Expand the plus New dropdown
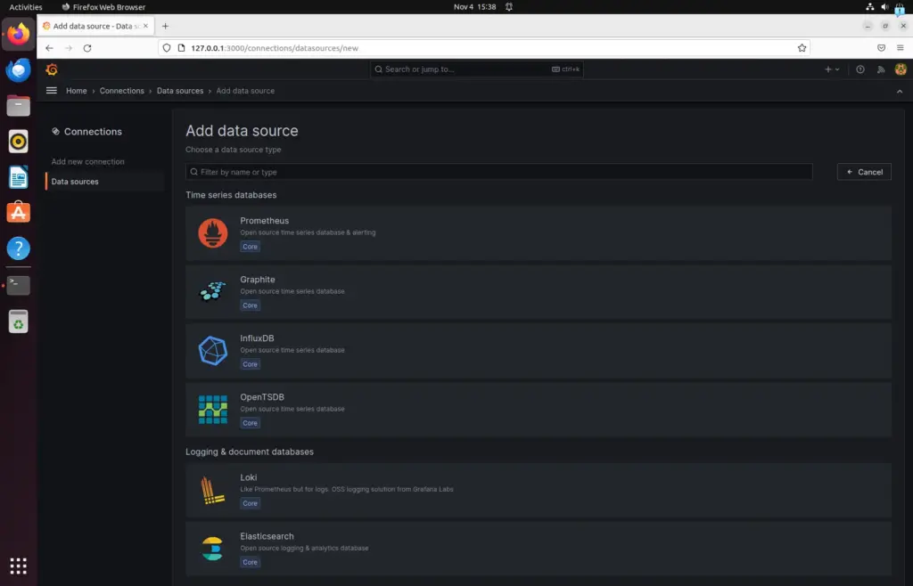The width and height of the screenshot is (913, 586). pyautogui.click(x=832, y=69)
